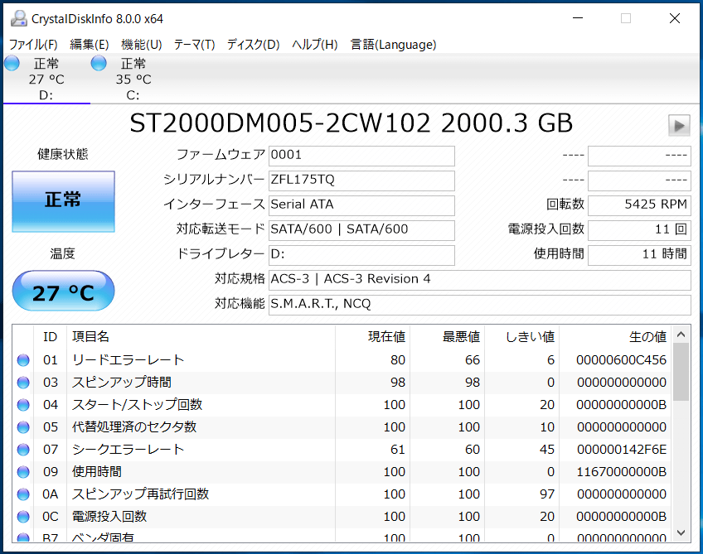
Task: Click the 項目名 column header
Action: [x=201, y=337]
